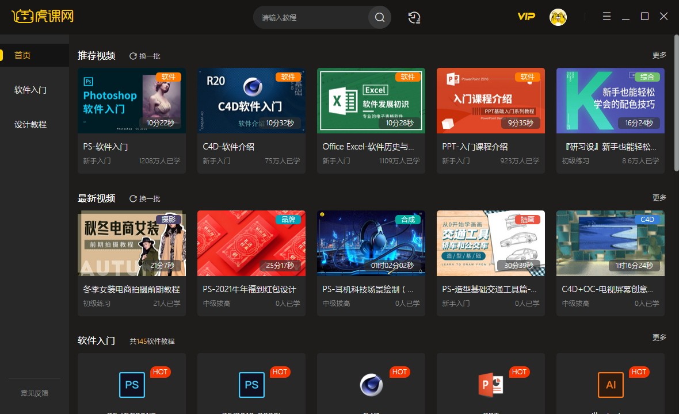Viewport: 679px width, 414px height.
Task: Select 首页 in the sidebar
Action: tap(35, 55)
